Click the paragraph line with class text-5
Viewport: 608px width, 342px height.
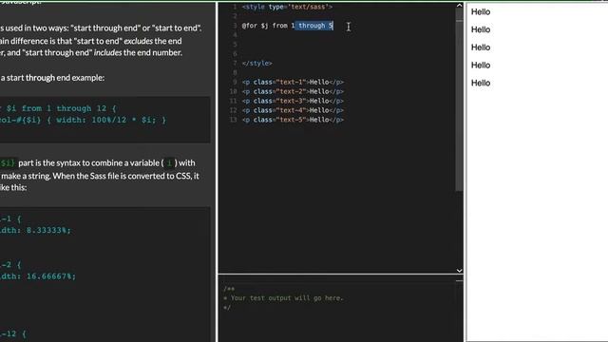click(x=293, y=120)
